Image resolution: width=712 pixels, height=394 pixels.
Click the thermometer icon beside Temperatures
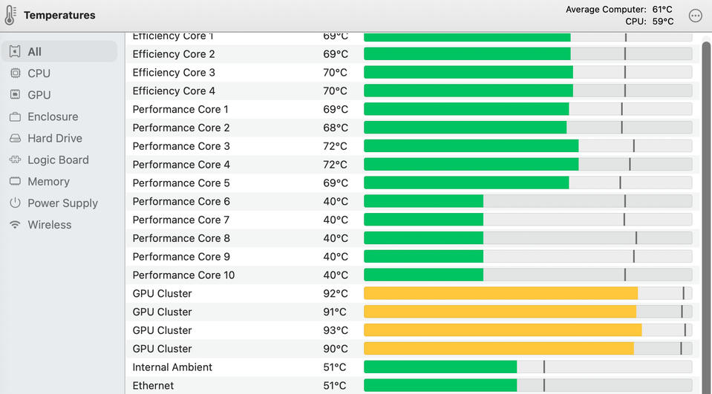click(10, 15)
